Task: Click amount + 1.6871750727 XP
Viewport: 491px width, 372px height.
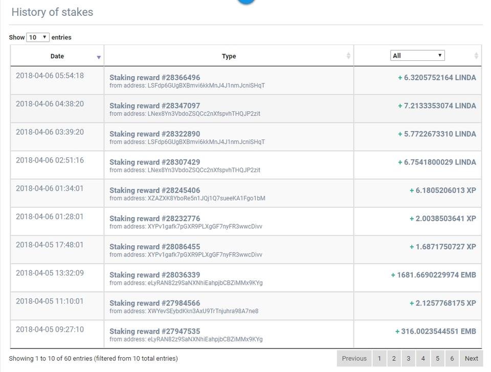Action: click(x=443, y=246)
